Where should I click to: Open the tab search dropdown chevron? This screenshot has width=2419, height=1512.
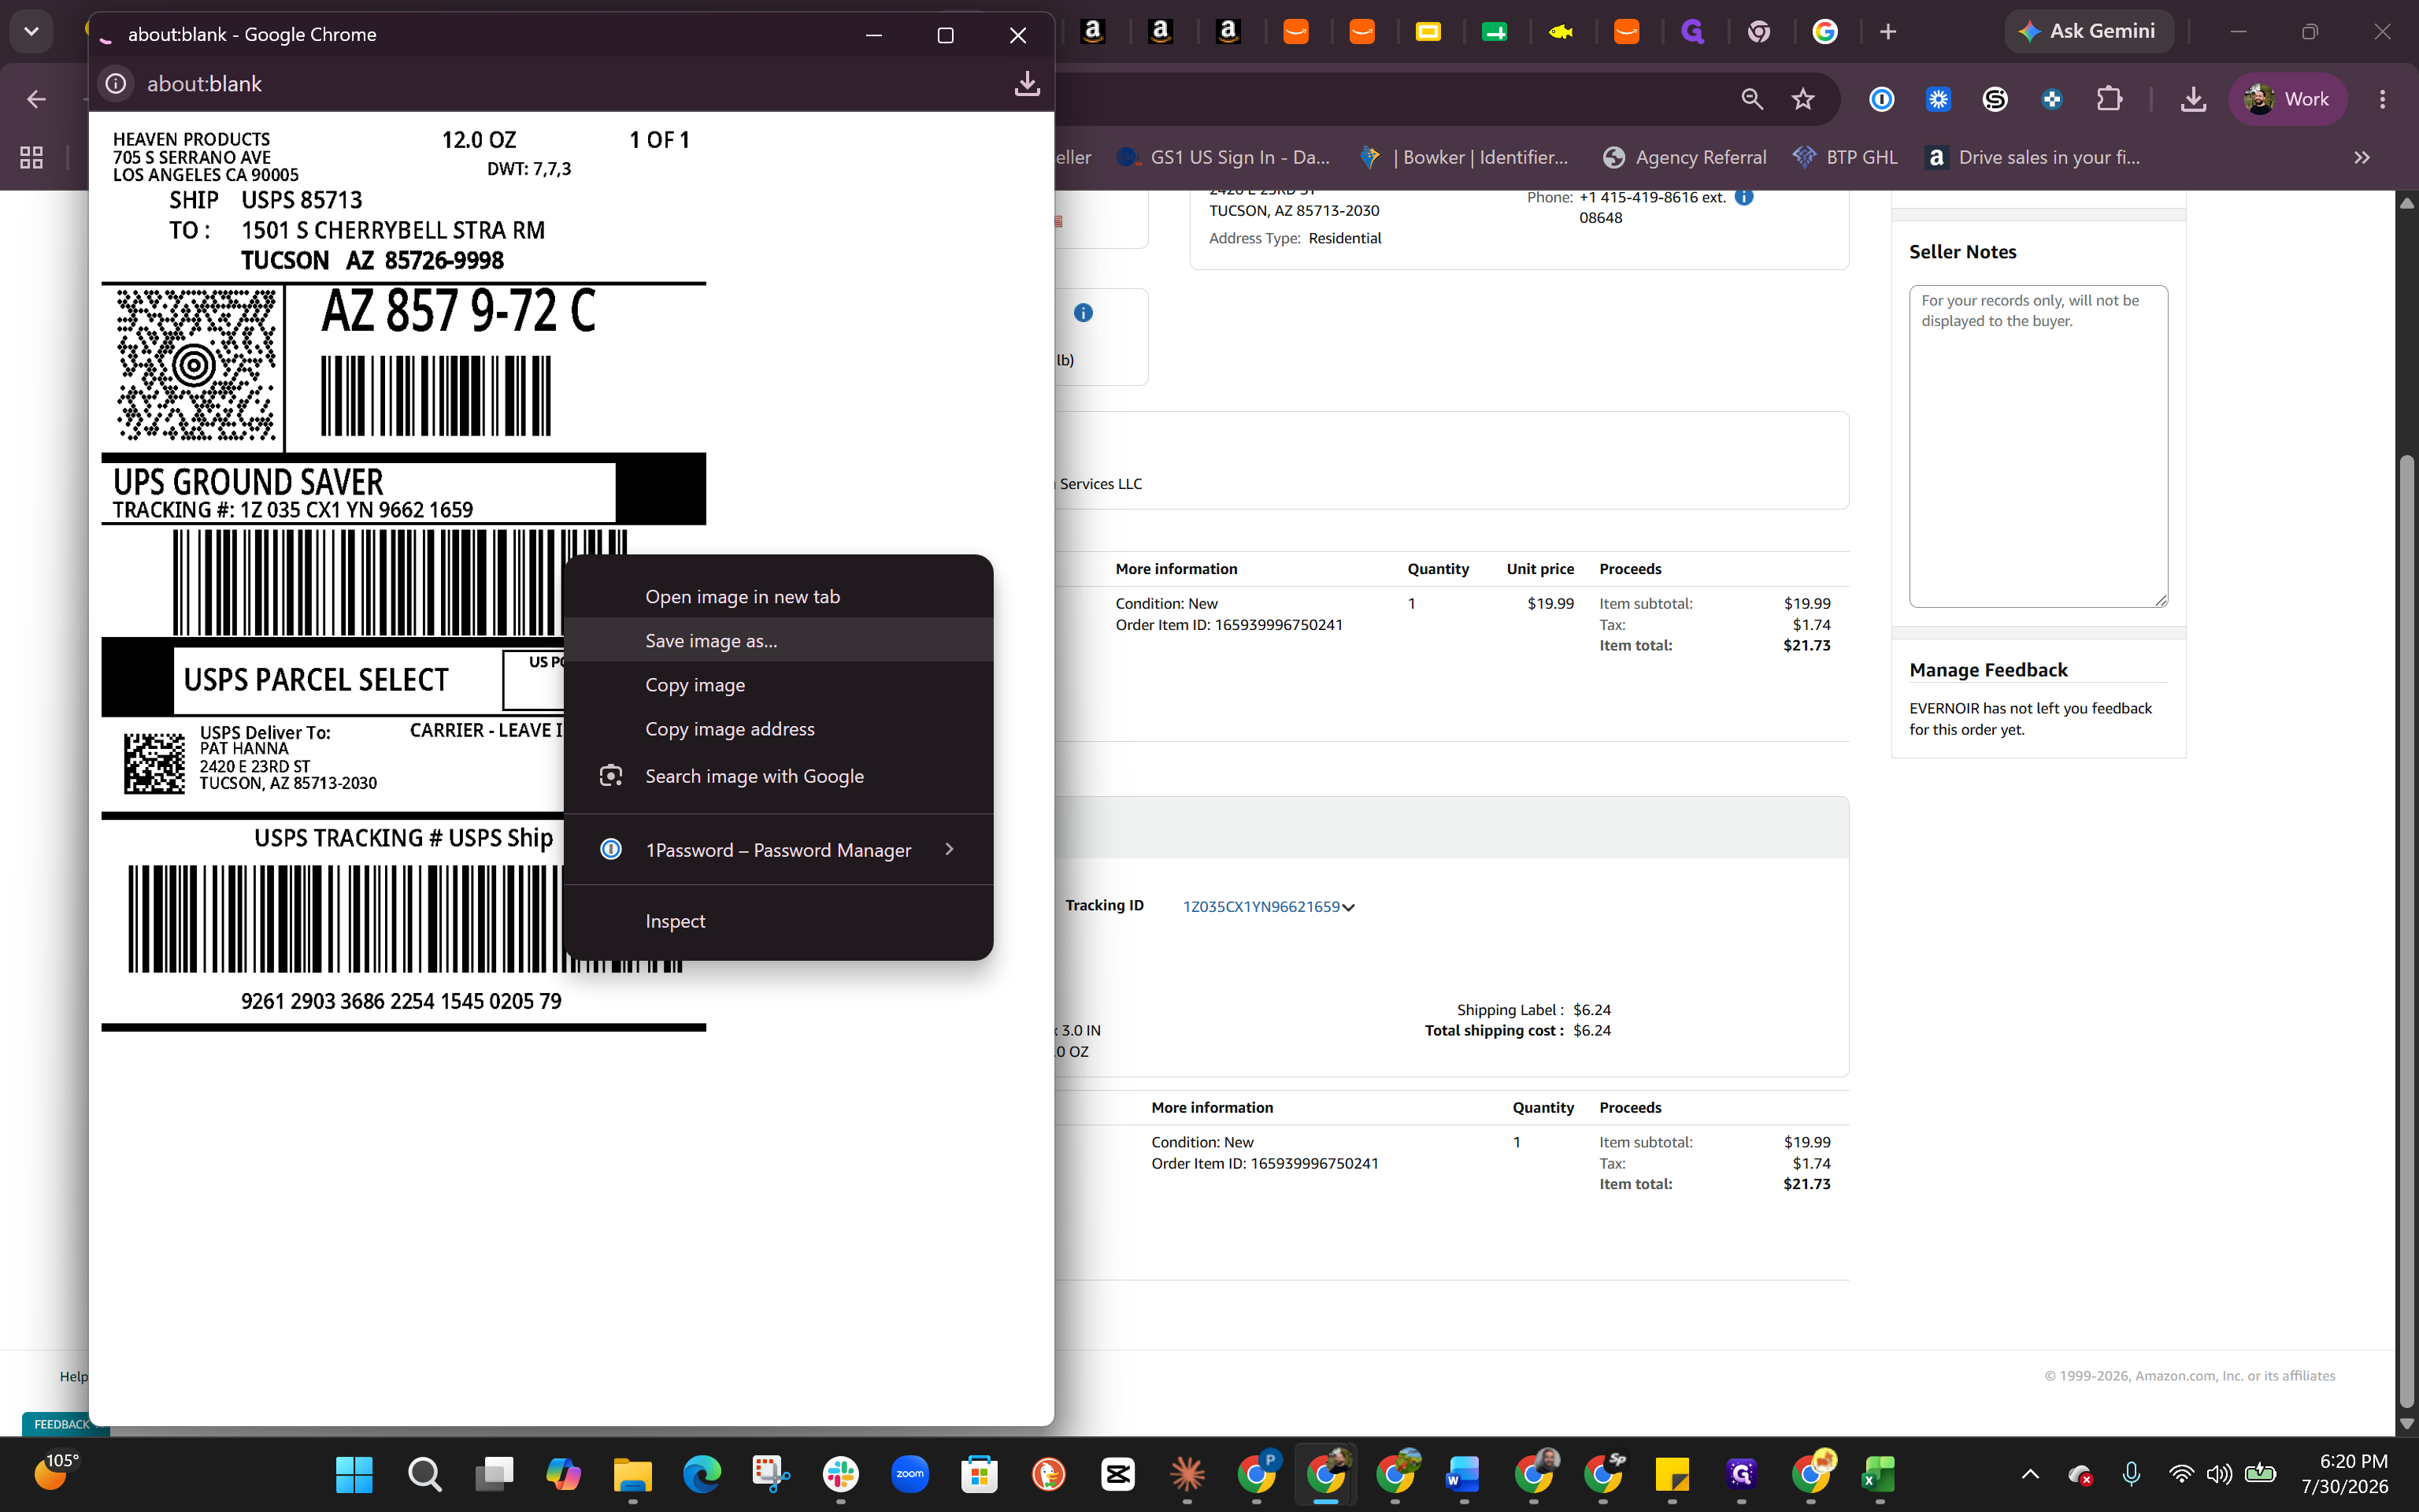tap(31, 32)
